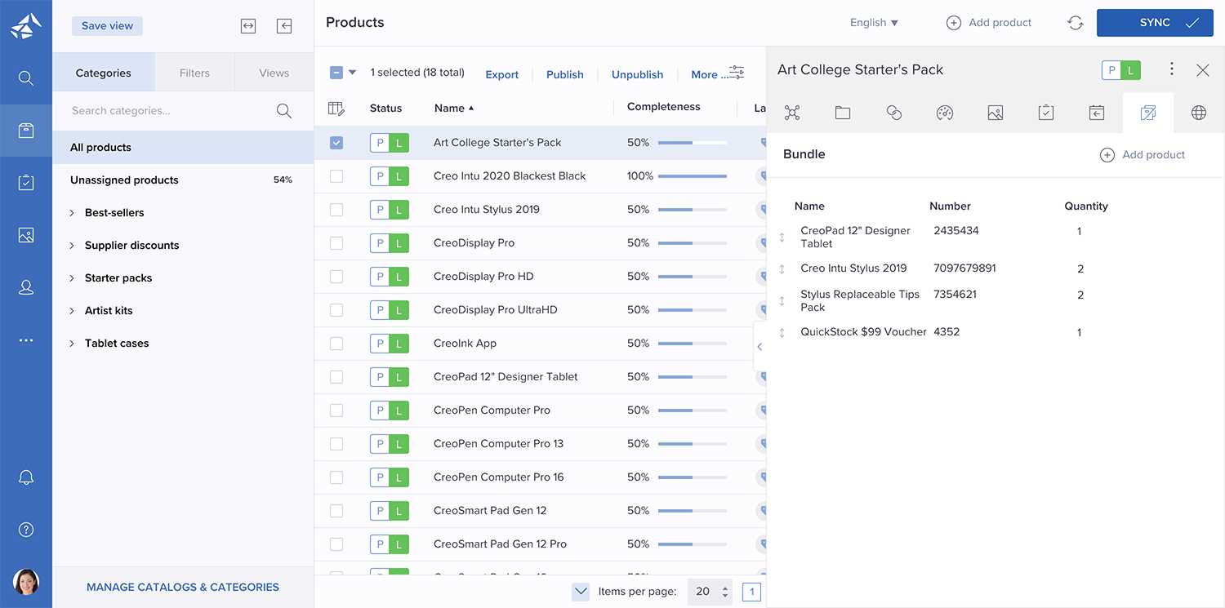Open help question mark icon
This screenshot has width=1225, height=608.
[x=26, y=530]
